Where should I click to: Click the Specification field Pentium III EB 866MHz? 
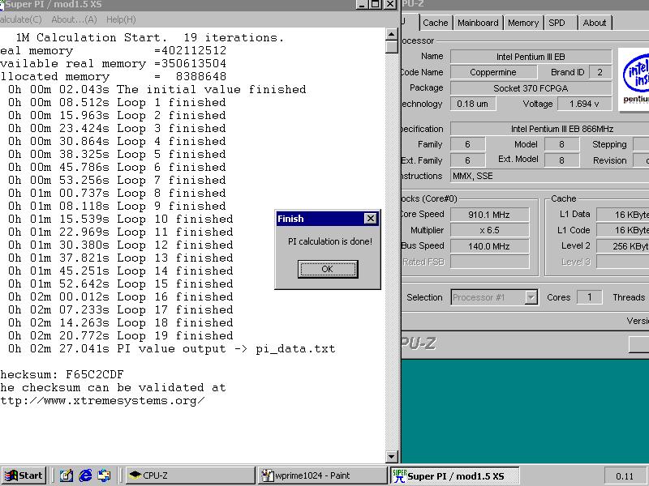tap(550, 129)
